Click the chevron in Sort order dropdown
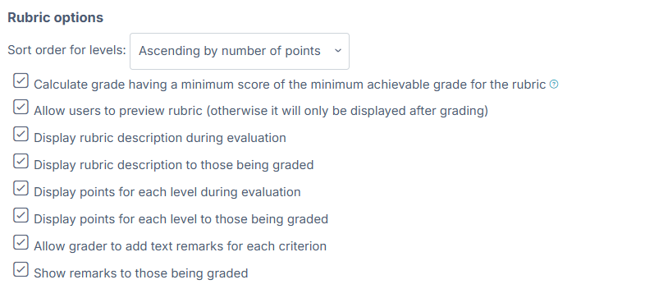Screen dimensions: 645x298 tap(338, 51)
